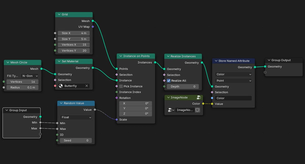The height and width of the screenshot is (164, 305).
Task: Click the Scale input socket on Instance on Points
Action: point(117,119)
